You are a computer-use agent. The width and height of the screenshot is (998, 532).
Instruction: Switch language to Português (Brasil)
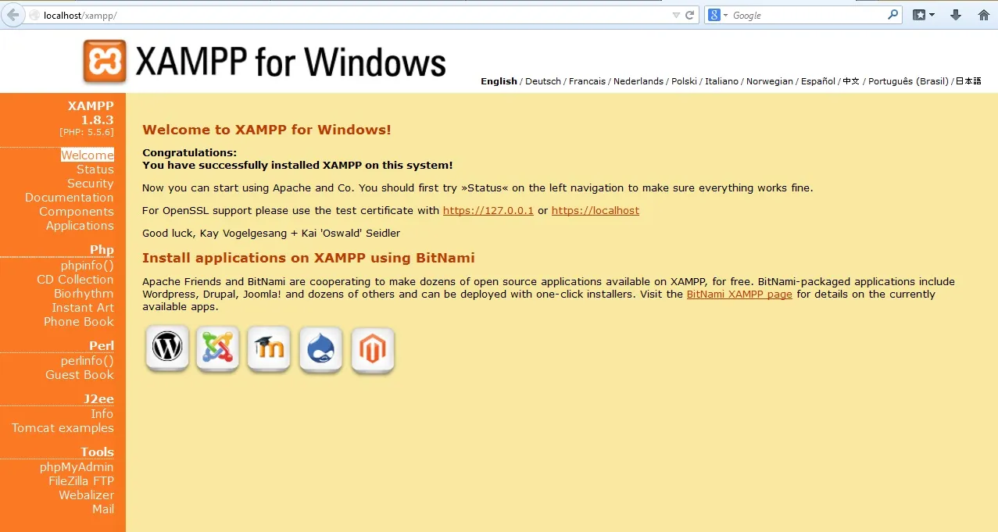coord(908,81)
